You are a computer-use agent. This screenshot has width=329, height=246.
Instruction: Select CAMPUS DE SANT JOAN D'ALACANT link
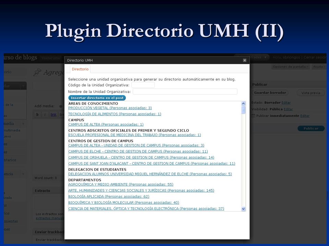[152, 164]
